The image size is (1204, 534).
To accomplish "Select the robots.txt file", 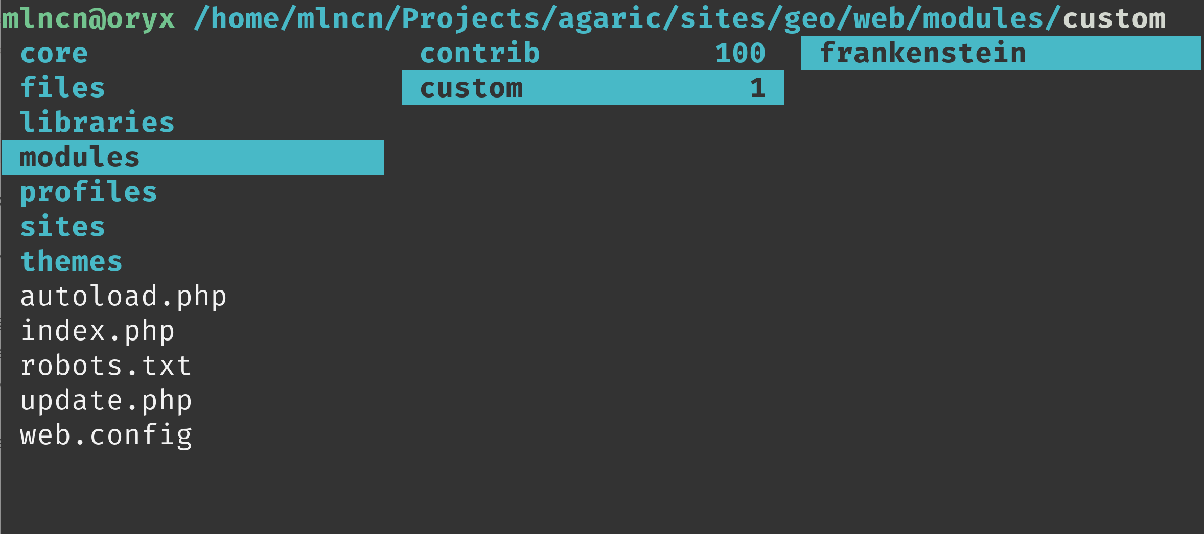I will click(106, 366).
